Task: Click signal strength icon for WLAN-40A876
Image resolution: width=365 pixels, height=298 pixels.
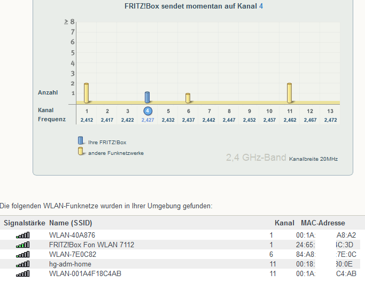Action: 23,235
